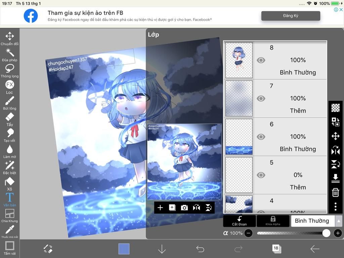Screen dimensions: 344x258
Task: Increase opacity with plus button
Action: click(338, 233)
